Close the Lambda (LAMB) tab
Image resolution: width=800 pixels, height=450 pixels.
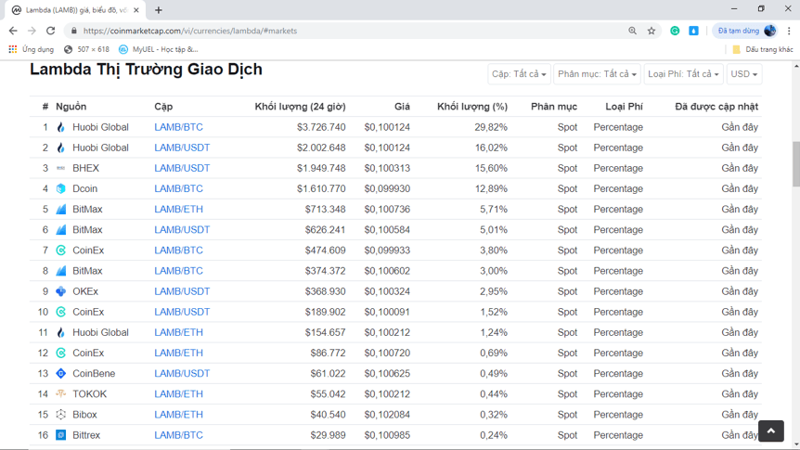click(x=136, y=9)
